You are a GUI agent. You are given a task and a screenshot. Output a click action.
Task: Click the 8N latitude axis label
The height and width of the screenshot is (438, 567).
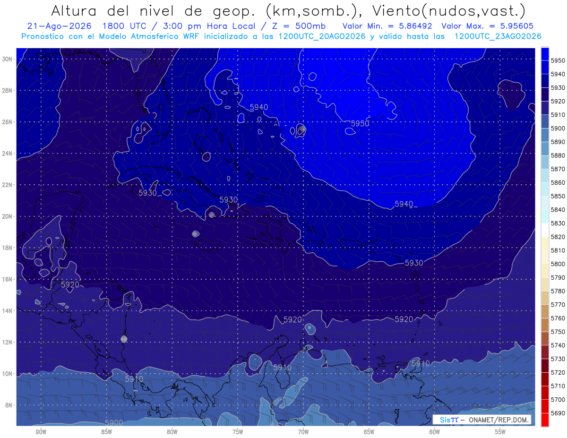(x=9, y=405)
